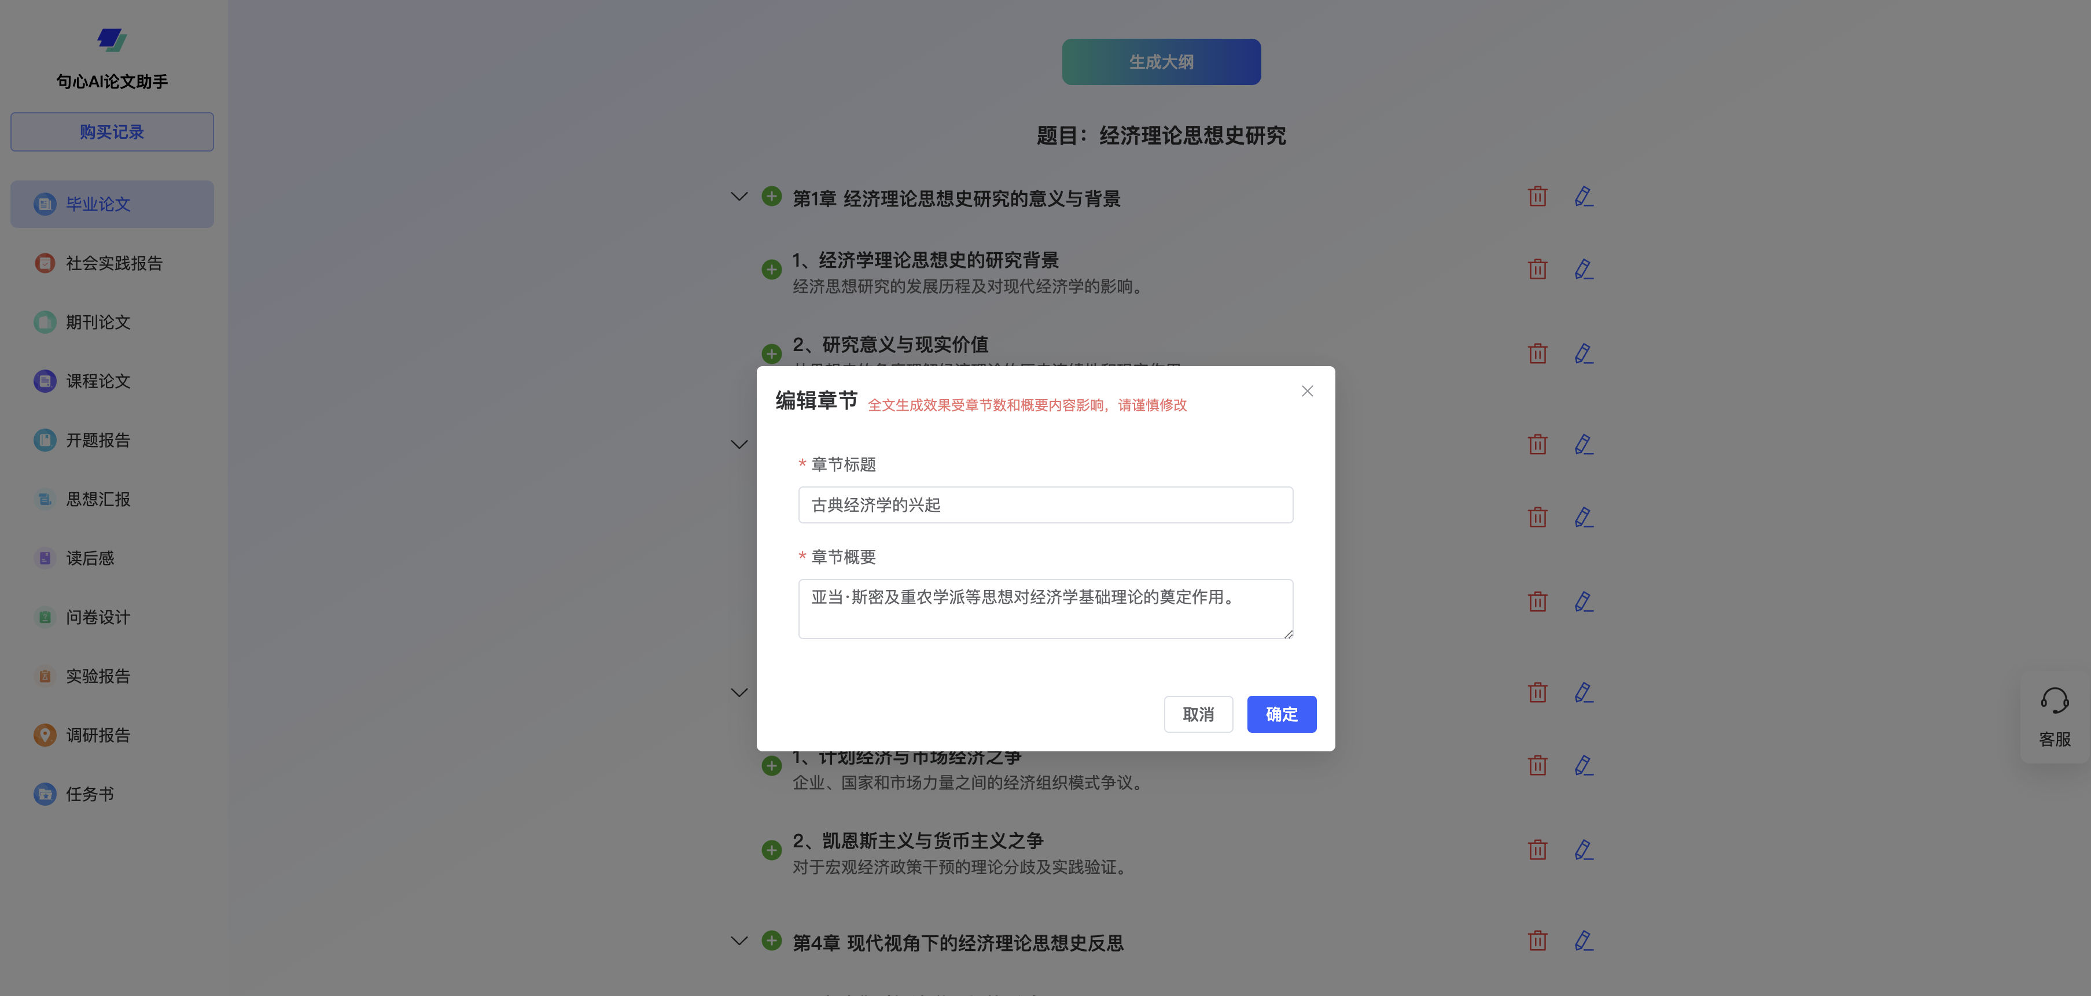Edit 第4章 with pencil icon
Screen dimensions: 2091x996
[x=1584, y=941]
